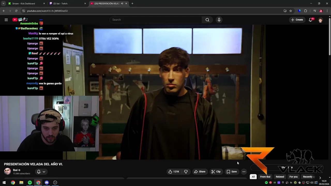Bookmark this page with star icon

(291, 11)
